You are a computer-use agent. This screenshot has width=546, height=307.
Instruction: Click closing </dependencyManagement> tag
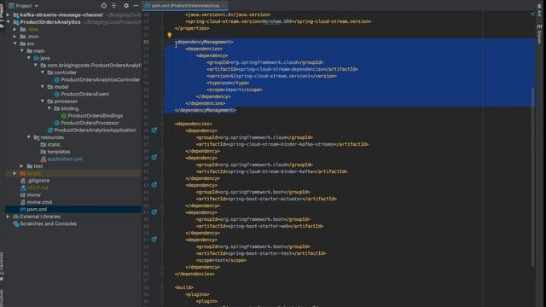[205, 110]
